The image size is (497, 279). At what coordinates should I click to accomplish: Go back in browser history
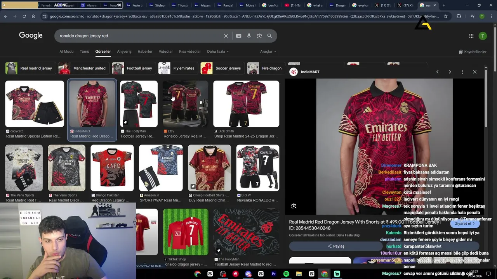click(x=6, y=16)
